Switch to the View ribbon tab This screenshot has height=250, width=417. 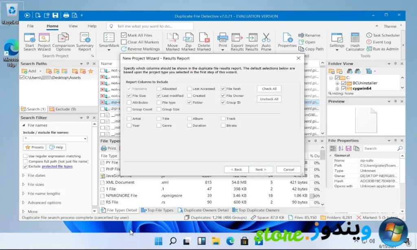coord(73,26)
